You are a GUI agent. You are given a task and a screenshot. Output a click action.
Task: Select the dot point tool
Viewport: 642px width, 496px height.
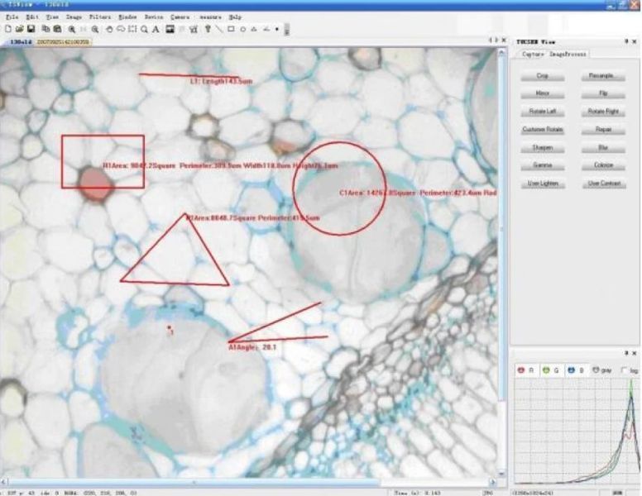click(x=277, y=29)
